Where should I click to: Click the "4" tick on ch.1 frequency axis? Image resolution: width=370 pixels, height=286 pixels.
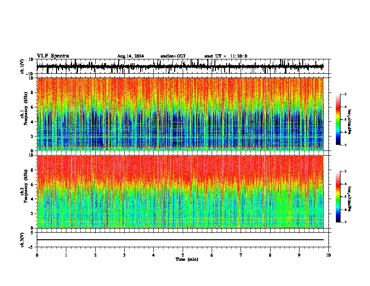click(x=32, y=122)
